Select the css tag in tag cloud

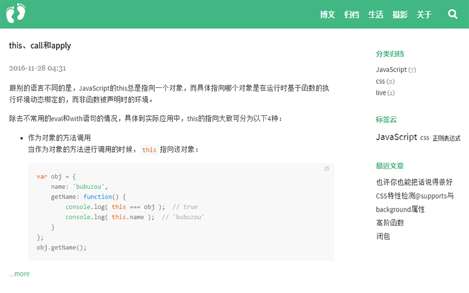[x=424, y=138]
